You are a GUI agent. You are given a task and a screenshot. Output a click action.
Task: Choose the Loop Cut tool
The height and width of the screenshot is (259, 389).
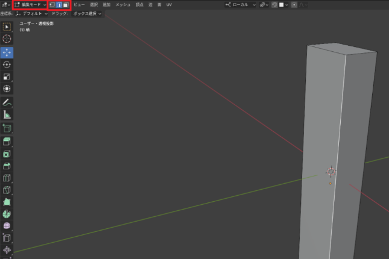click(7, 178)
